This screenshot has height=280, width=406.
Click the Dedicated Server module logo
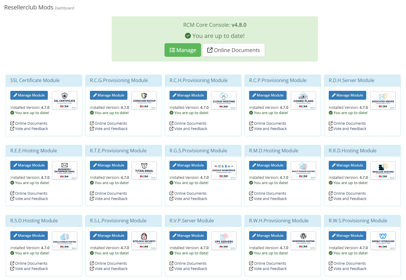(383, 100)
